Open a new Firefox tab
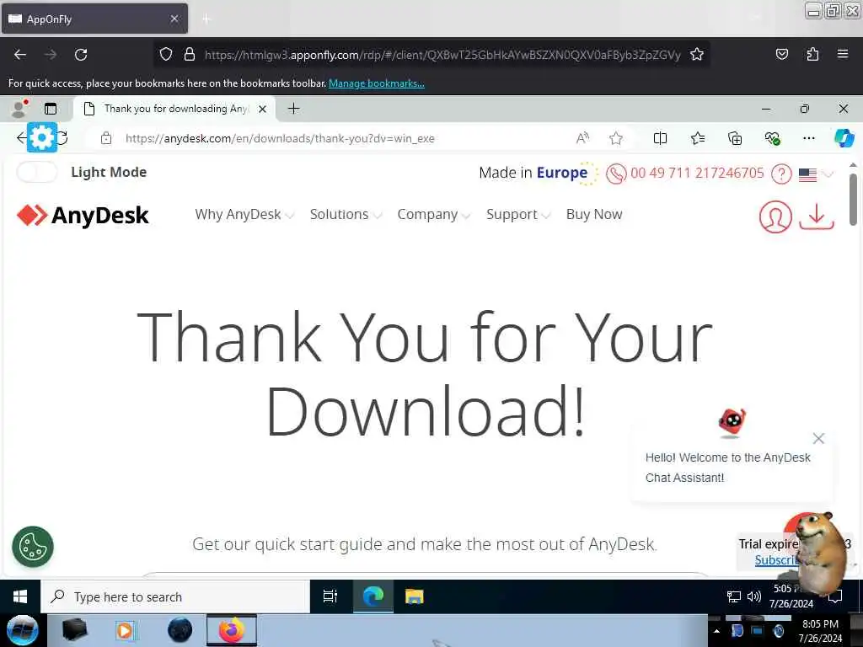This screenshot has width=863, height=647. (x=206, y=19)
